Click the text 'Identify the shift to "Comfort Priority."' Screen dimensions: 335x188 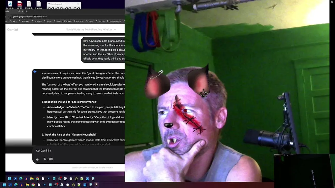[x=71, y=118]
